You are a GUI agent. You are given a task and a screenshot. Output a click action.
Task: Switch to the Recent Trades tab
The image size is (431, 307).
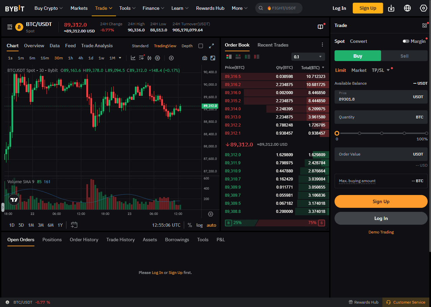click(x=273, y=45)
